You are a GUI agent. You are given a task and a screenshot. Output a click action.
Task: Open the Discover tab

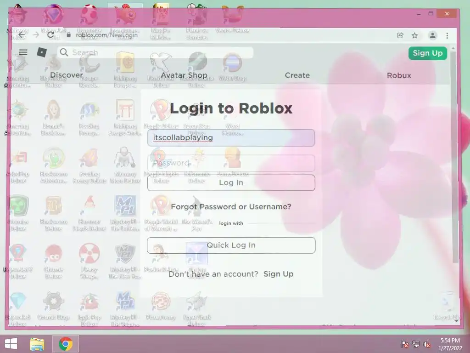tap(67, 75)
